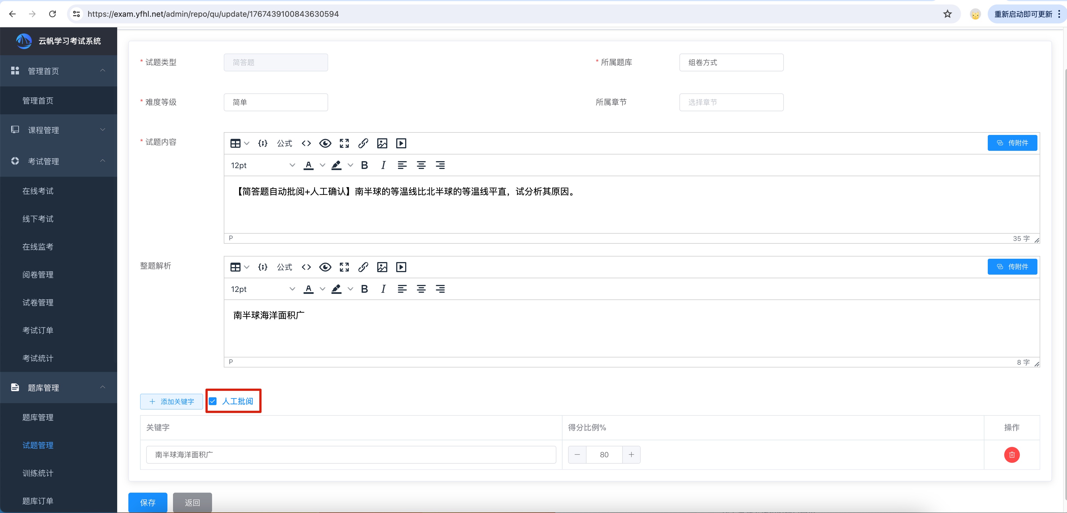Insert link in 试题内容 editor
This screenshot has width=1067, height=513.
pyautogui.click(x=363, y=143)
